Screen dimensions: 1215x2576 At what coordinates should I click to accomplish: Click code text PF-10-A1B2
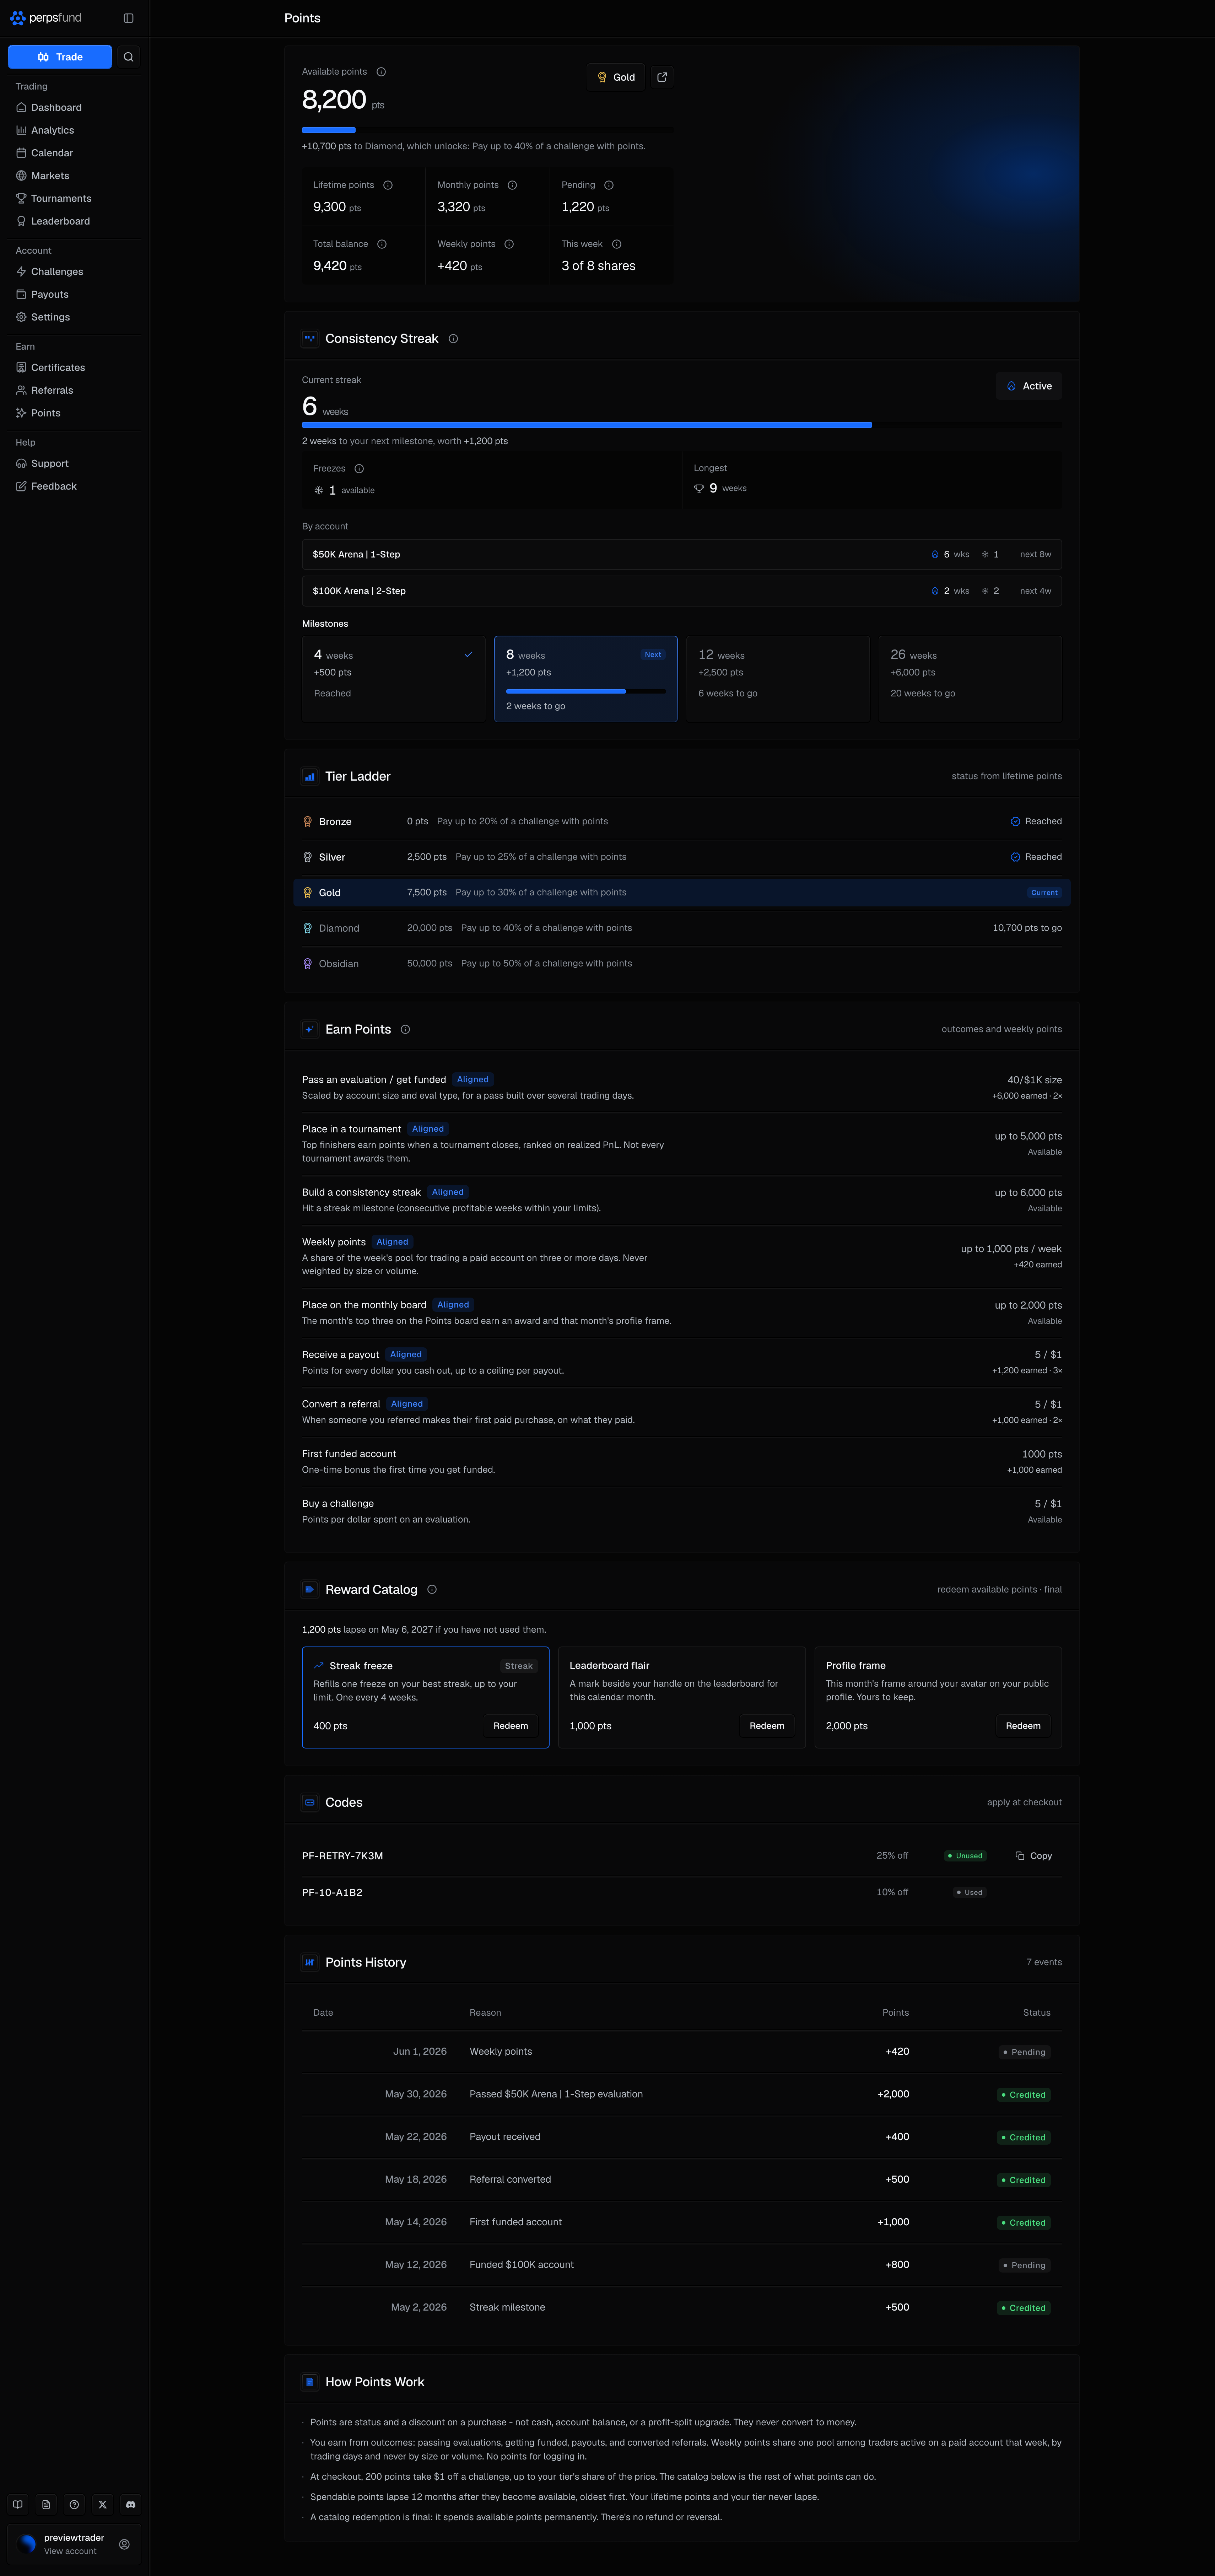332,1893
